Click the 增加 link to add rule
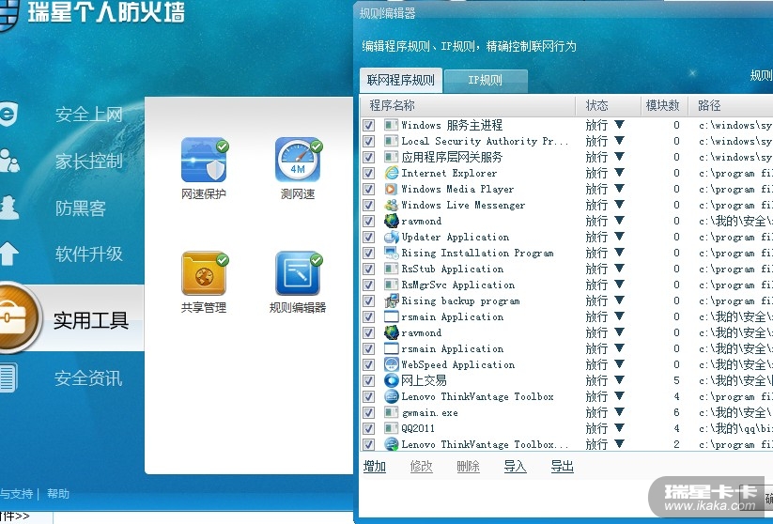 point(375,467)
